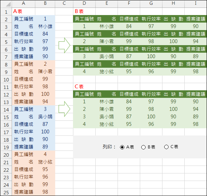
Task: Select column C header
Action: click(64, 3)
